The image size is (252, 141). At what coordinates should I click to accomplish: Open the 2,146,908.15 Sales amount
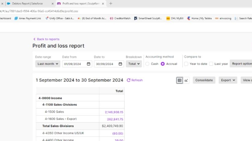pos(114,112)
